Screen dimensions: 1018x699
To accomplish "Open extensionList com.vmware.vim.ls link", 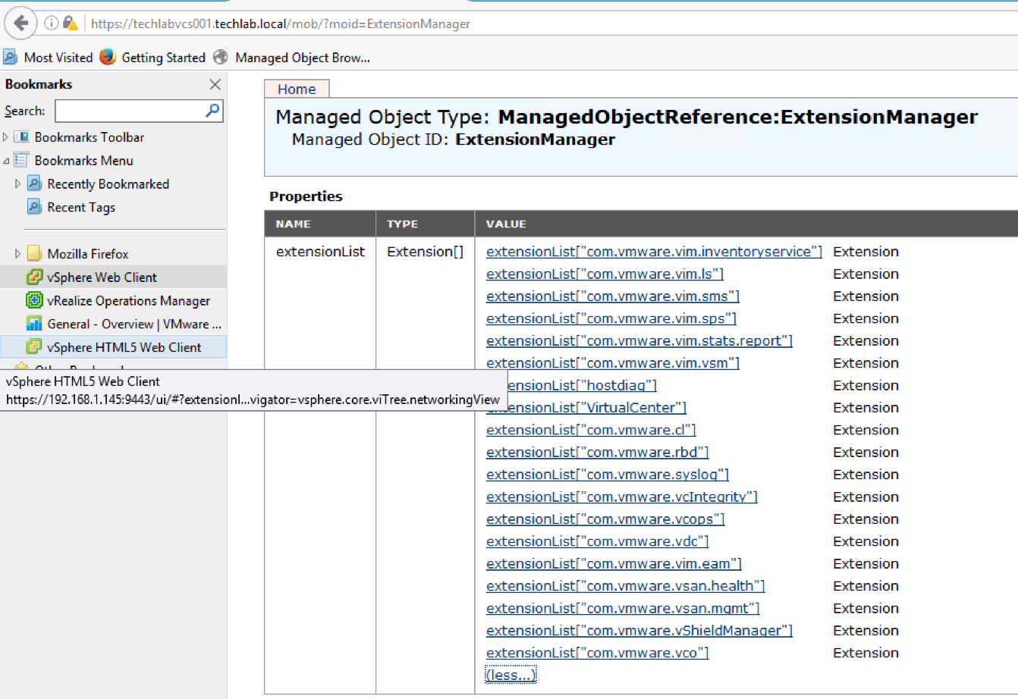I will pos(605,274).
